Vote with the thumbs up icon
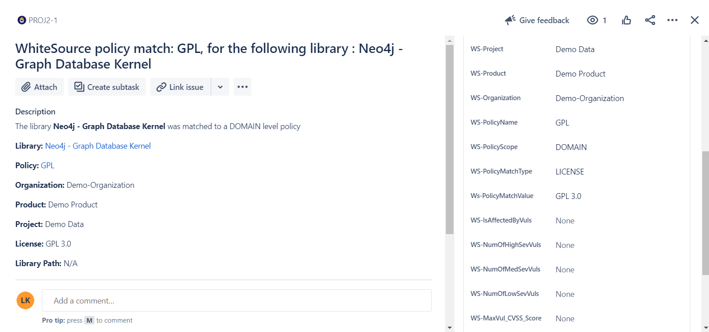The height and width of the screenshot is (332, 709). [627, 20]
